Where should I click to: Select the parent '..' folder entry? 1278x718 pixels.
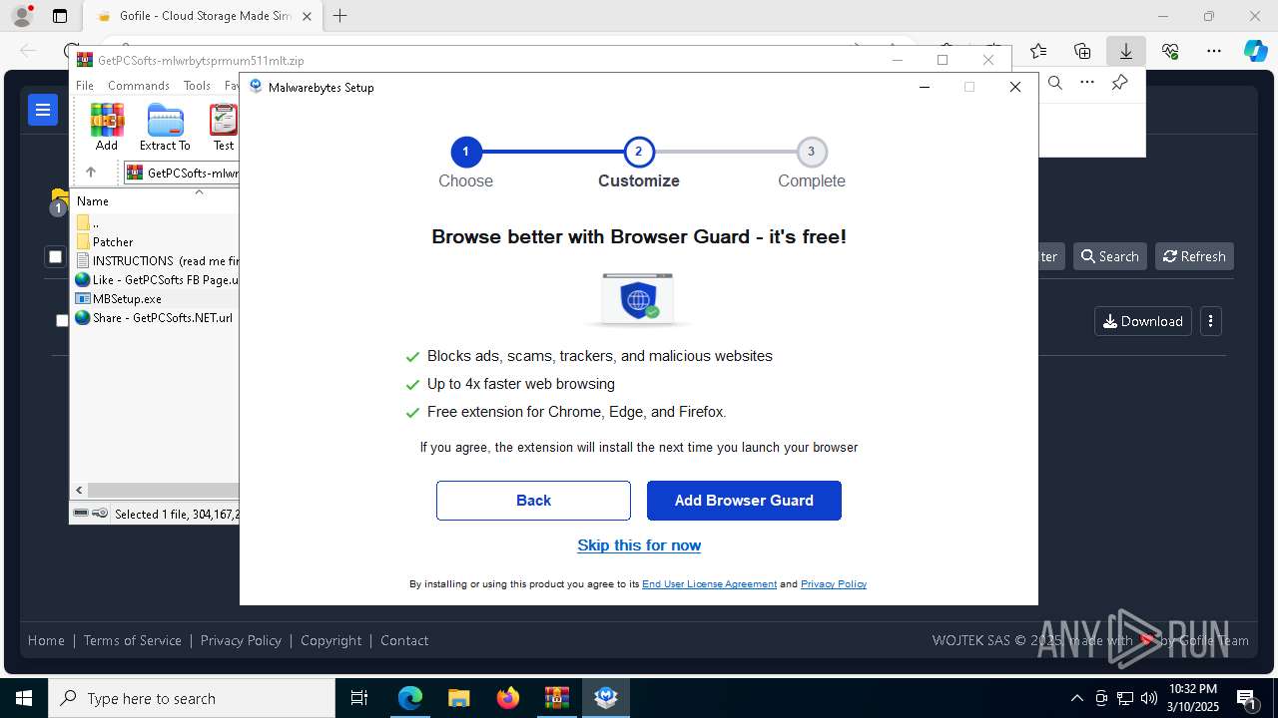88,222
